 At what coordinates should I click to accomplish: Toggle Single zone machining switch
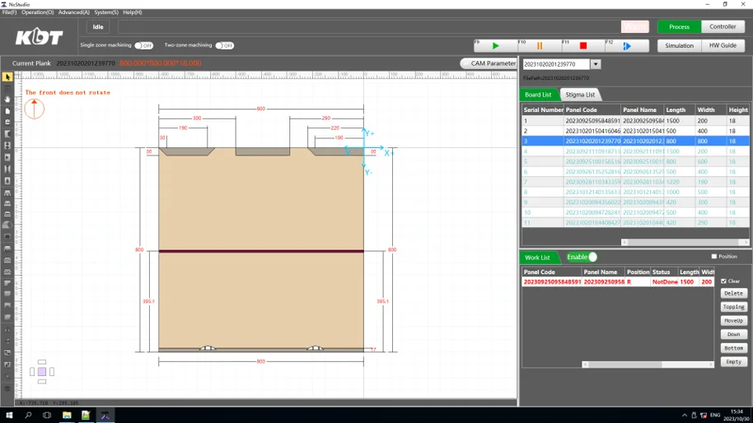(143, 45)
